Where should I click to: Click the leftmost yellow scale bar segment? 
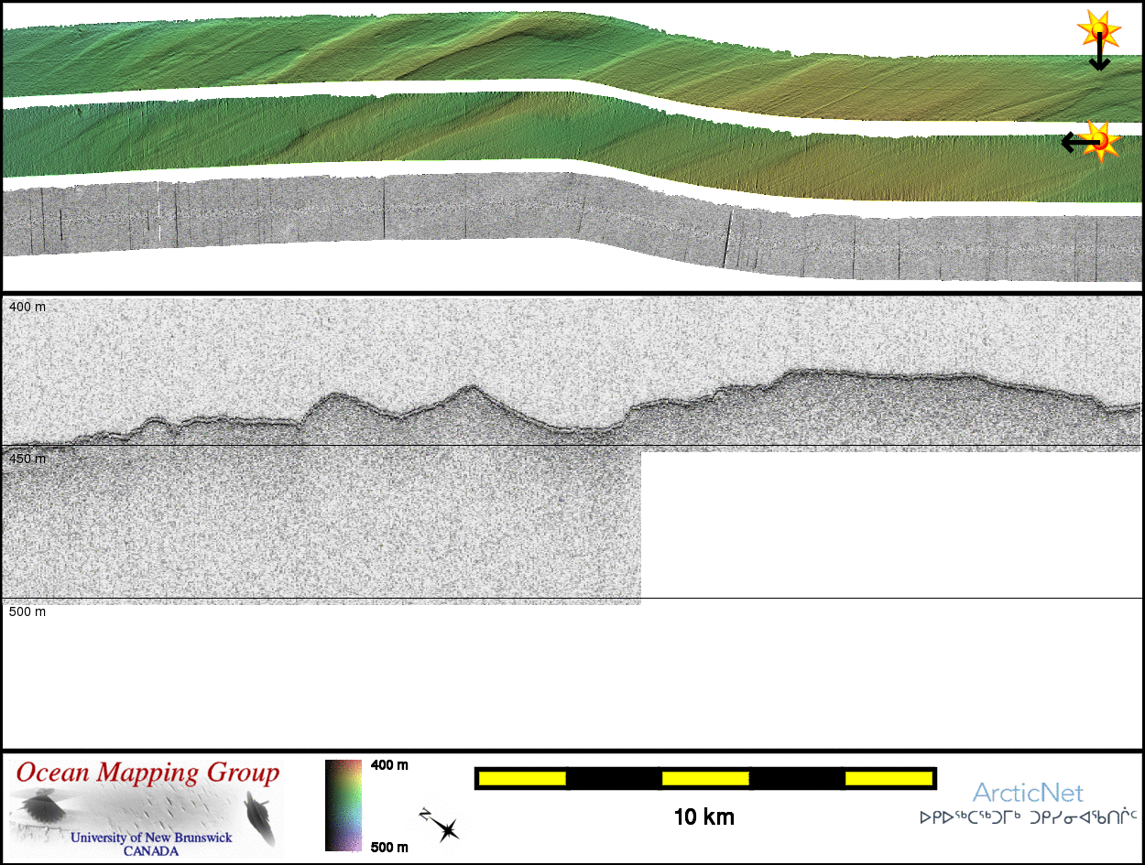pyautogui.click(x=522, y=778)
